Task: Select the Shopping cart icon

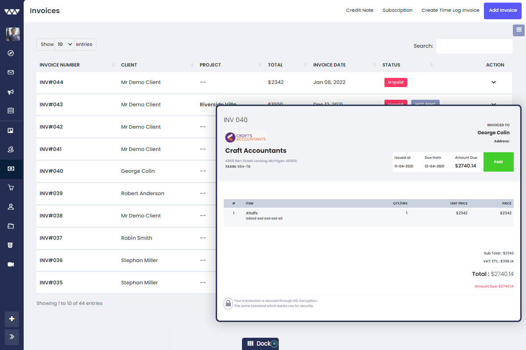Action: tap(11, 187)
